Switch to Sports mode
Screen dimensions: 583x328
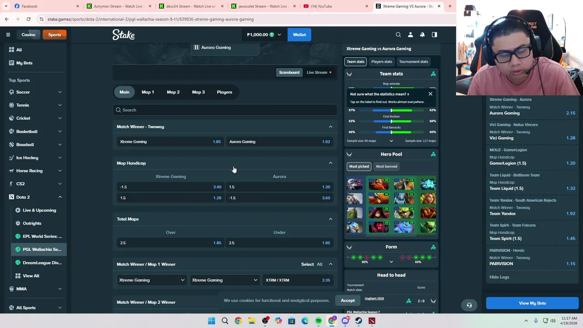(55, 35)
